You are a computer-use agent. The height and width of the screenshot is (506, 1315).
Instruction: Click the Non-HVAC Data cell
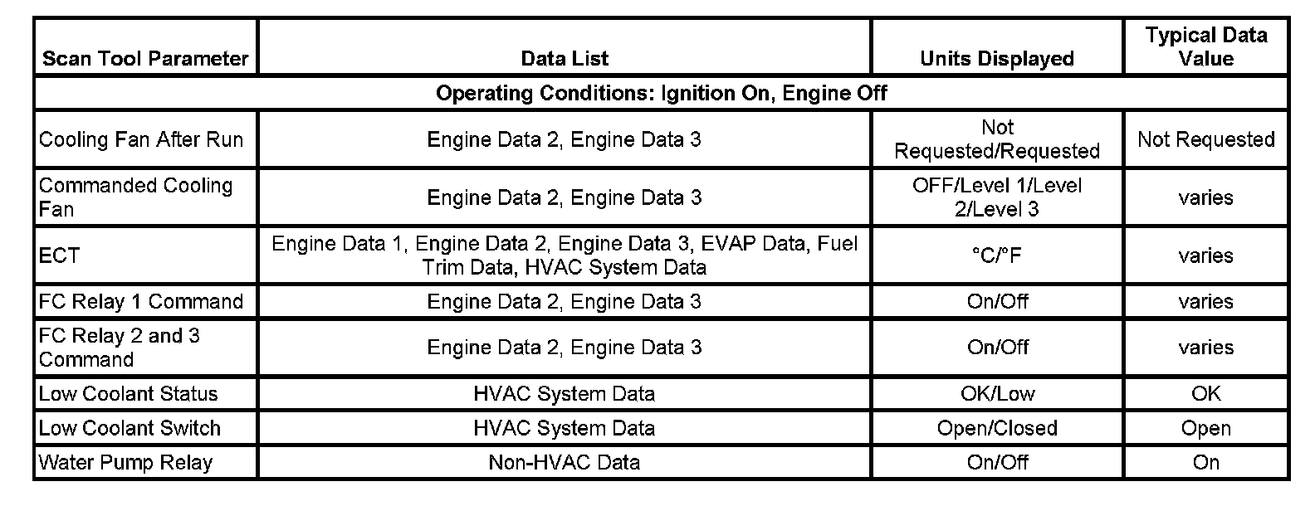[x=565, y=462]
